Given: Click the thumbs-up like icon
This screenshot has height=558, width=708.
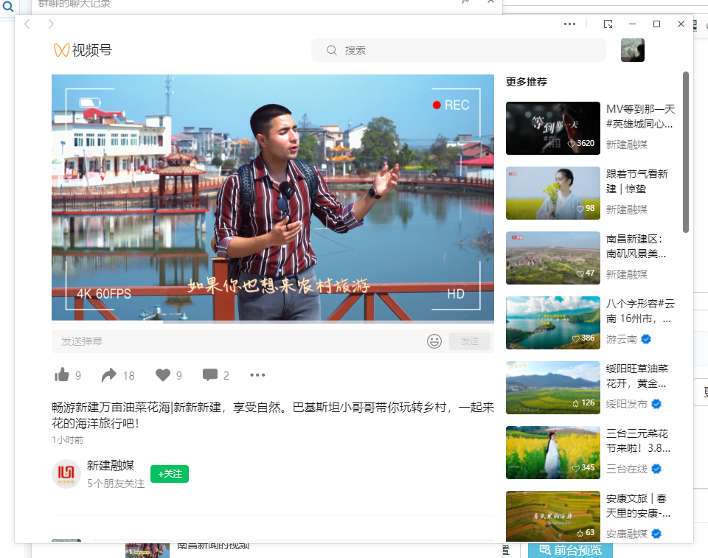Looking at the screenshot, I should (62, 375).
